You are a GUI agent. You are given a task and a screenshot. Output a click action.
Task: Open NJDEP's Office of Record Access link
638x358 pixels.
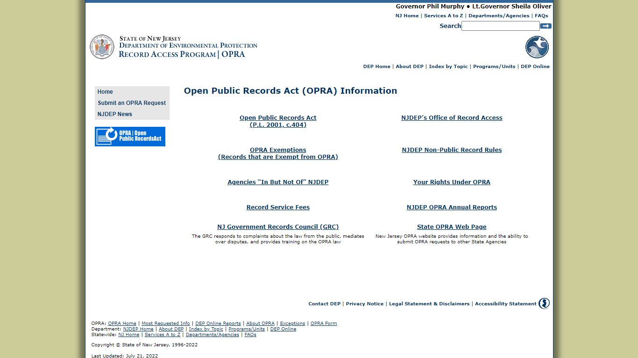452,118
